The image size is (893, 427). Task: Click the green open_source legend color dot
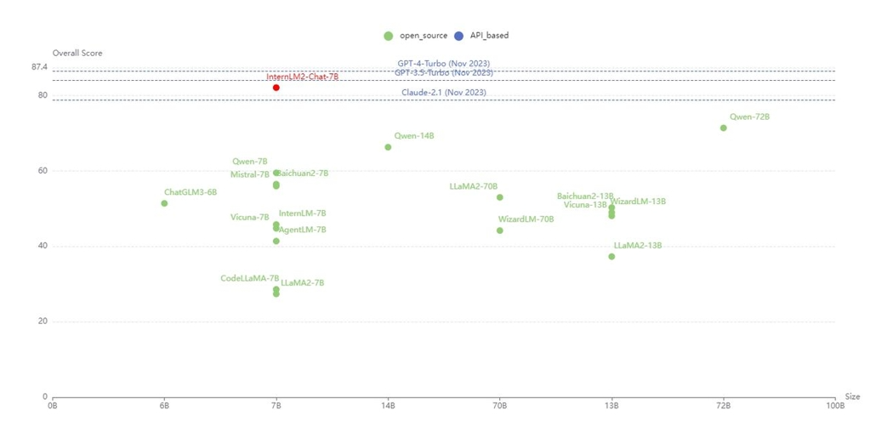[389, 36]
